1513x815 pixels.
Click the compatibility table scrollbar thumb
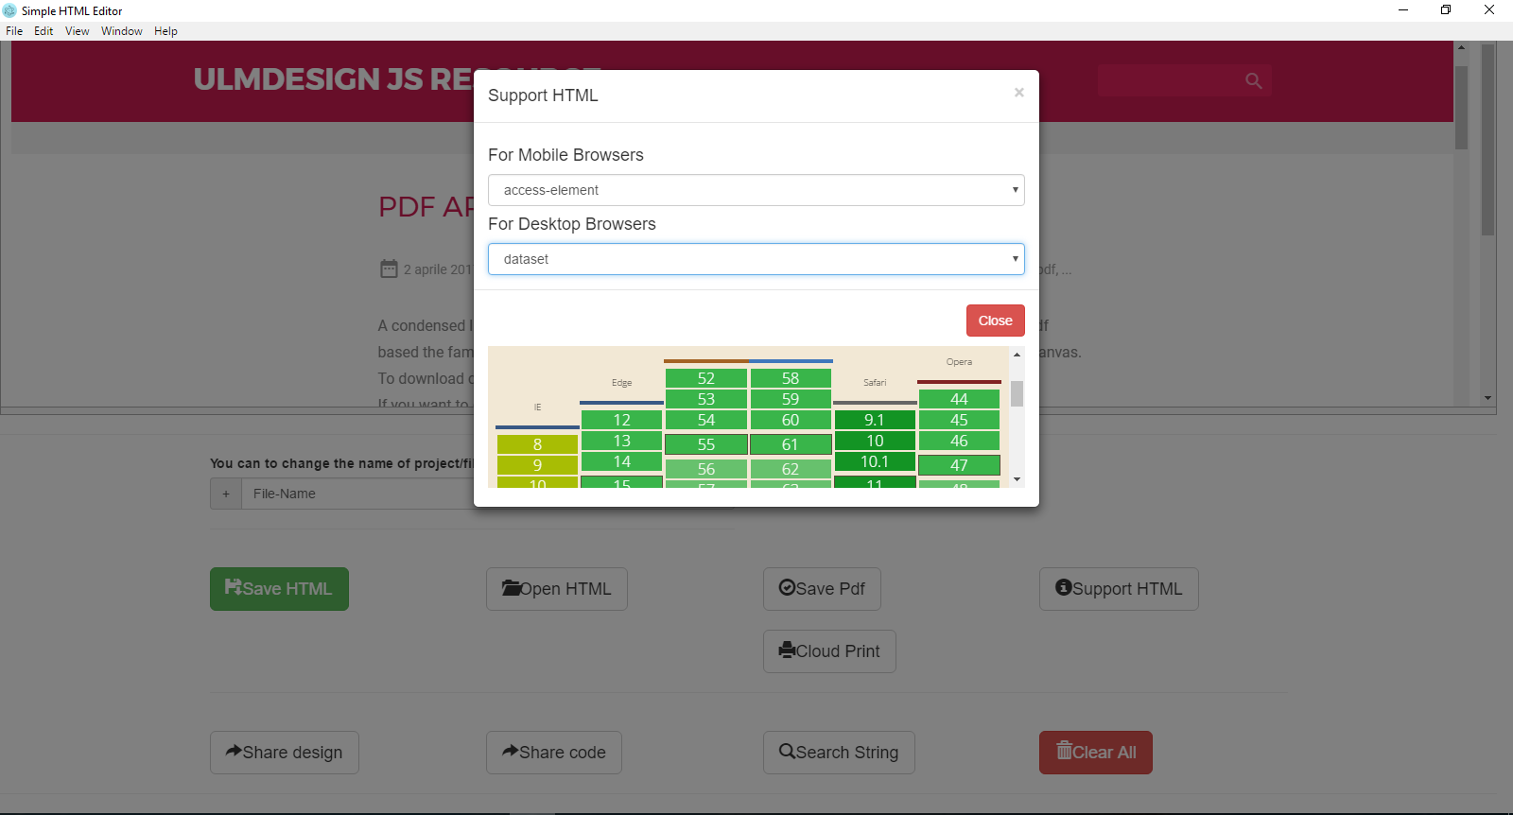(1017, 393)
